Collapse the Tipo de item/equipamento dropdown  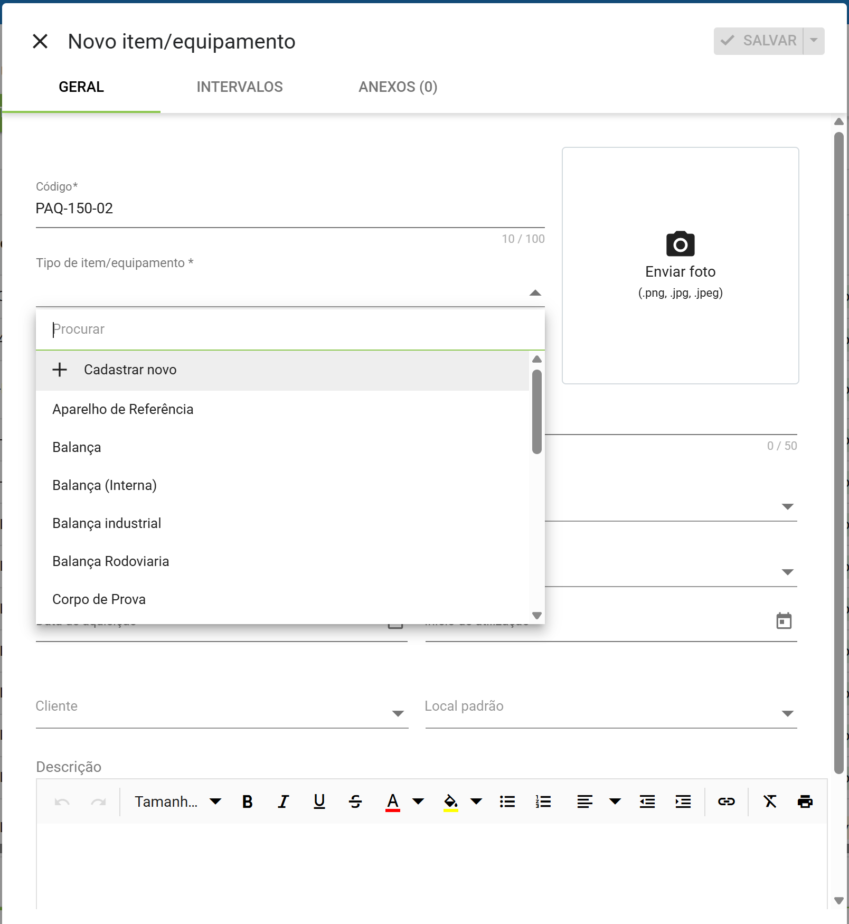pos(535,293)
